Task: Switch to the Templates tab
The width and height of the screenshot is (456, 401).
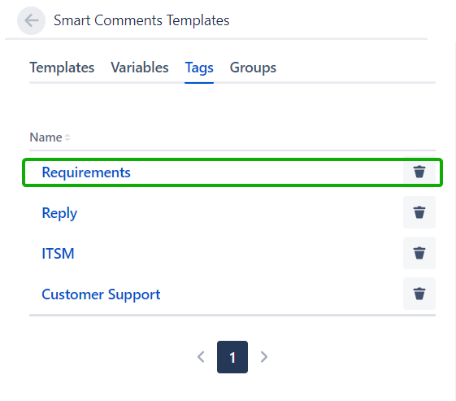Action: coord(62,68)
